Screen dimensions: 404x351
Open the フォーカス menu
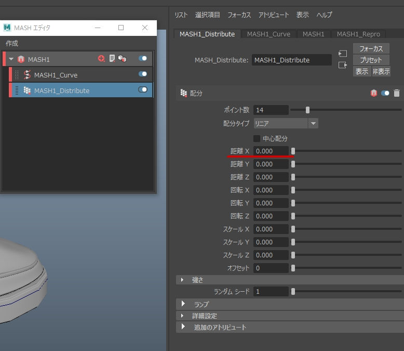pos(239,15)
